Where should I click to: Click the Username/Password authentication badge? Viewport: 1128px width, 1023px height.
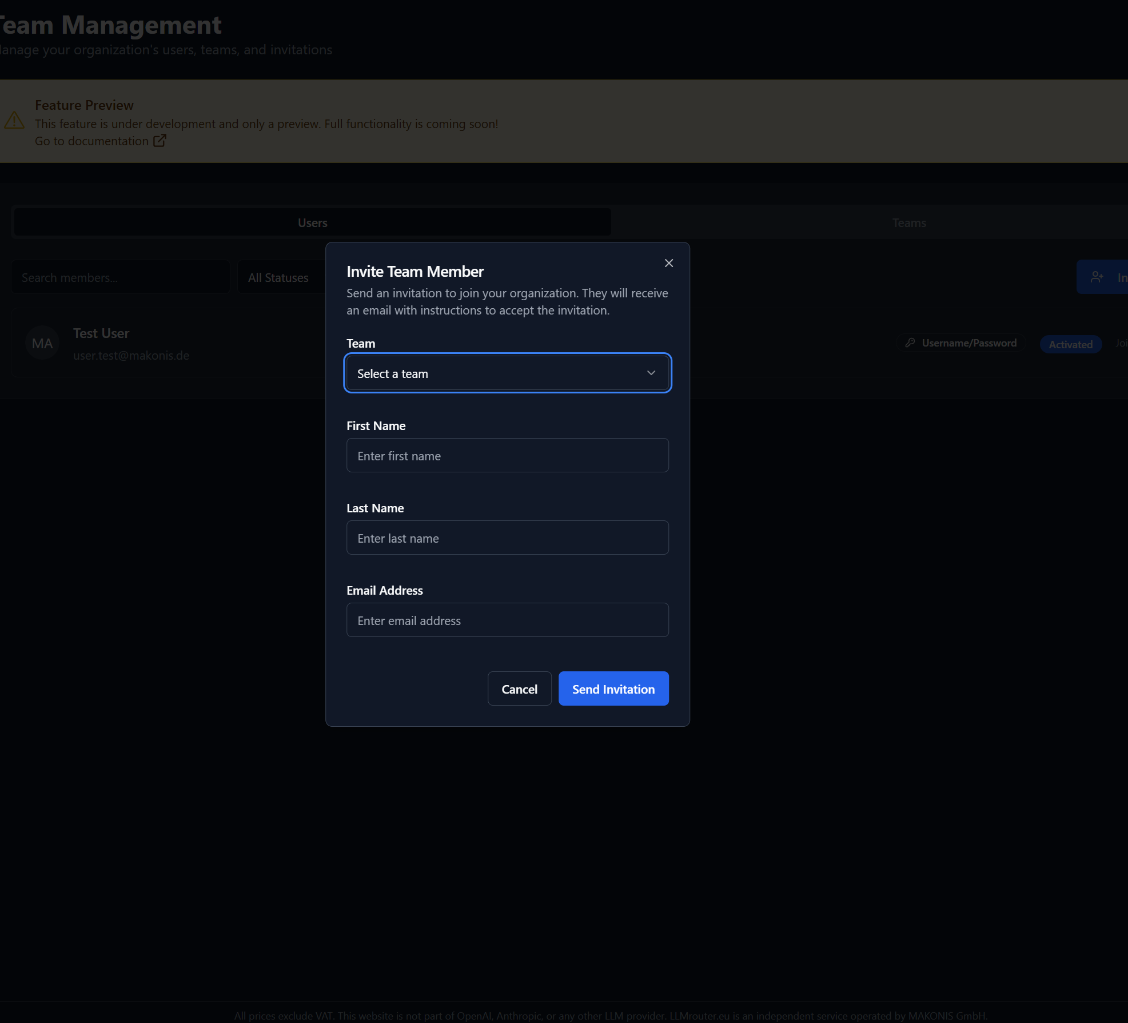[960, 343]
